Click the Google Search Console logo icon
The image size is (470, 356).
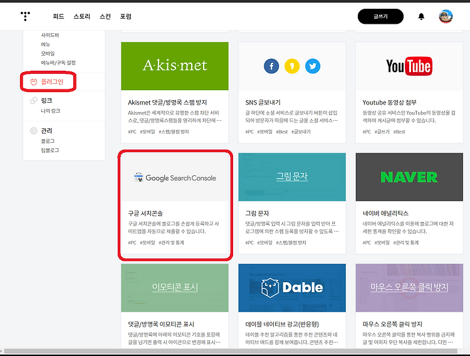click(x=138, y=178)
